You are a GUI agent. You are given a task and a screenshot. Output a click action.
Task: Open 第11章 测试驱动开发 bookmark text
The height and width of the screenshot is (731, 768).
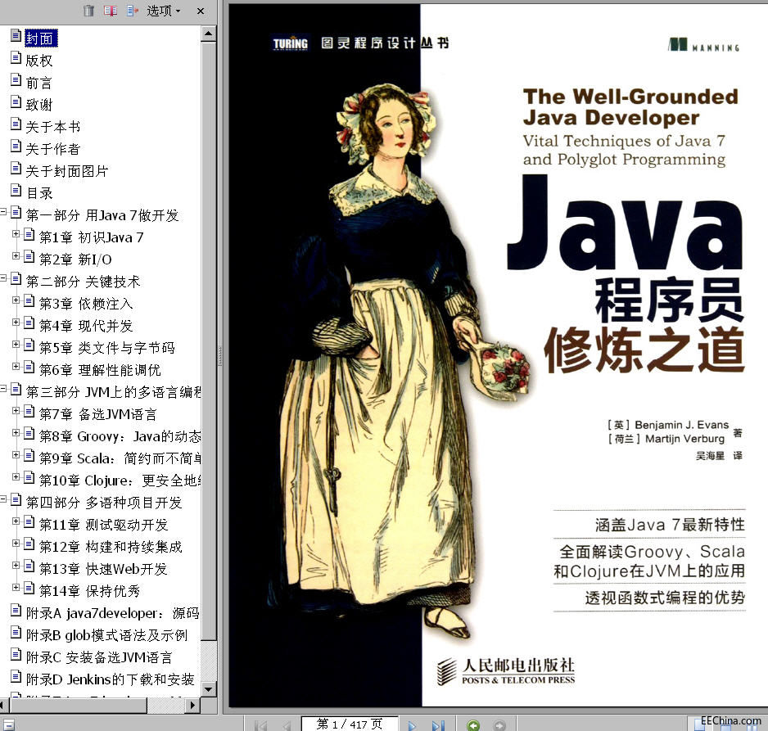coord(103,525)
